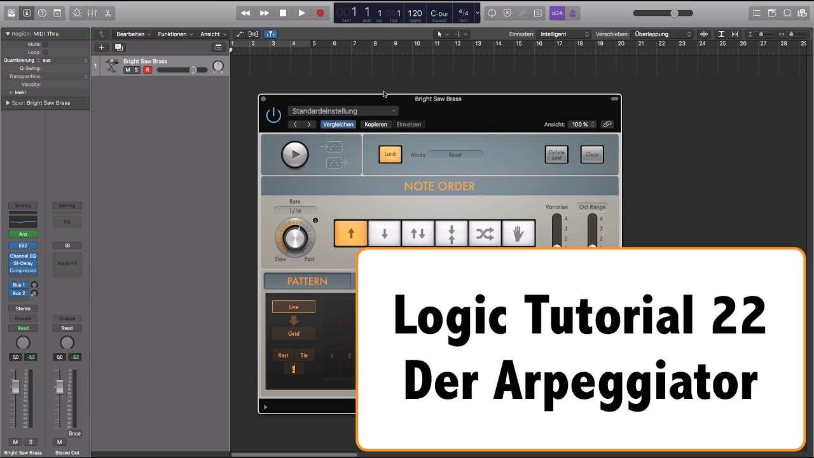Viewport: 814px width, 458px height.
Task: Click the Vergleichen button
Action: (338, 125)
